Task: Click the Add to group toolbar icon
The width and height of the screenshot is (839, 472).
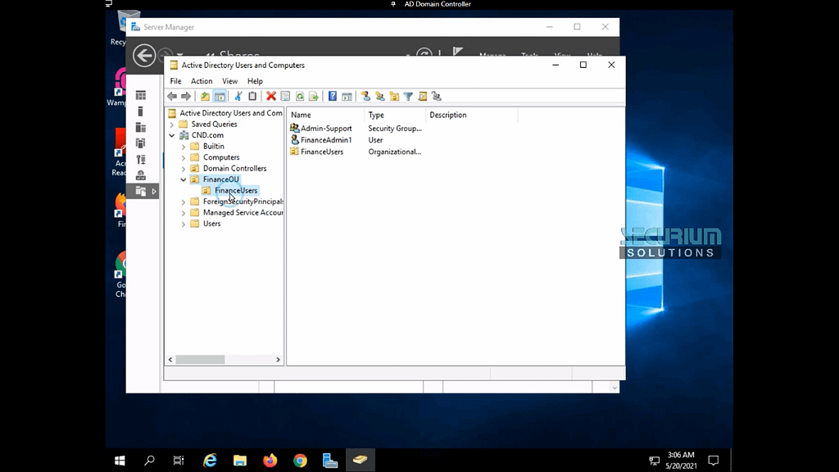Action: [x=437, y=97]
